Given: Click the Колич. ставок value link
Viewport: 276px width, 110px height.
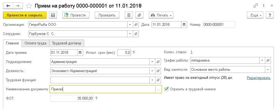Looking at the screenshot, I should tap(191, 52).
